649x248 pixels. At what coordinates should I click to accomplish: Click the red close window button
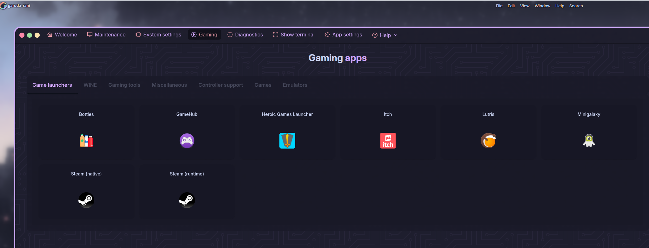click(22, 35)
